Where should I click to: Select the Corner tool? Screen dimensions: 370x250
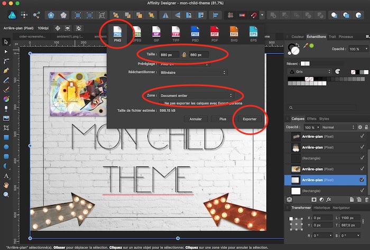(6, 61)
